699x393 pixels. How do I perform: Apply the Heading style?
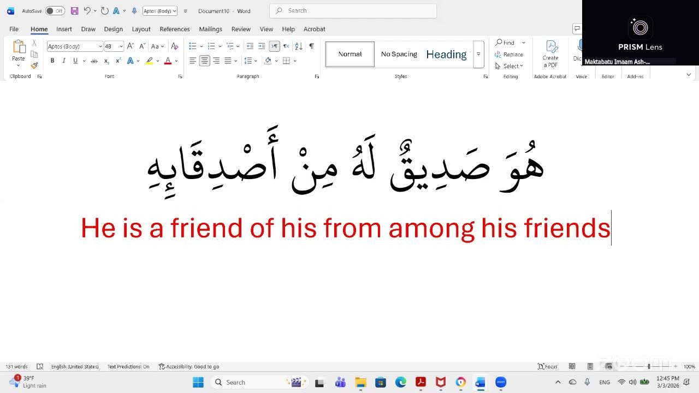click(447, 54)
